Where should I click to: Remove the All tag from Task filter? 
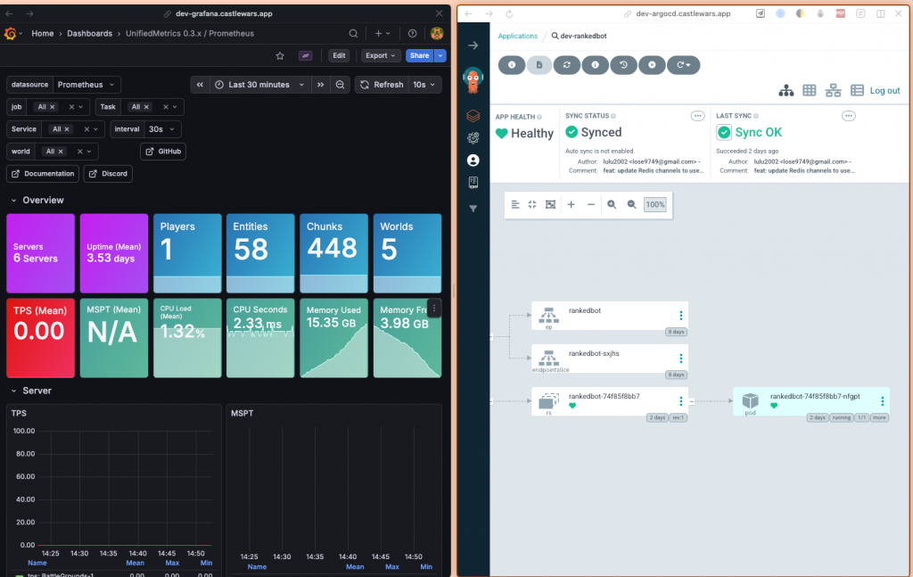pos(146,107)
